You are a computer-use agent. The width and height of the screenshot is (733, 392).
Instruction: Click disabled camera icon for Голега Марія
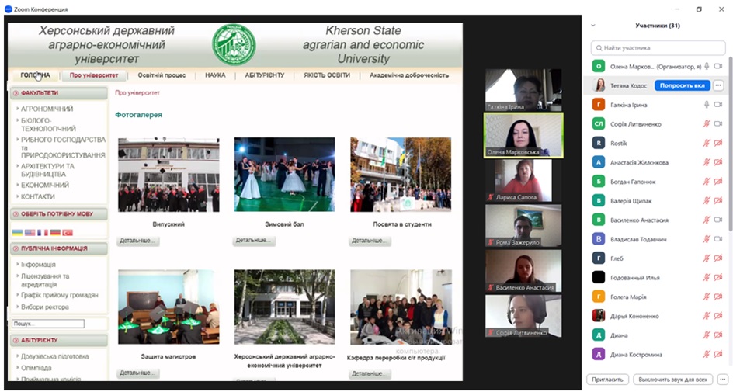[x=718, y=297]
